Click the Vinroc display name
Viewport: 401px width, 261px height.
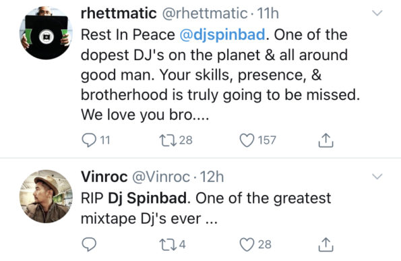[x=104, y=177]
